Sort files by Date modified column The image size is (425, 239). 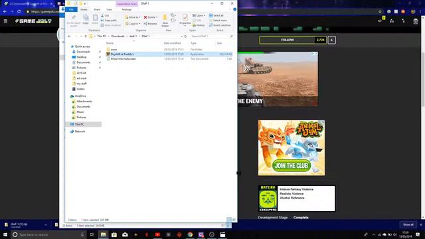point(172,43)
